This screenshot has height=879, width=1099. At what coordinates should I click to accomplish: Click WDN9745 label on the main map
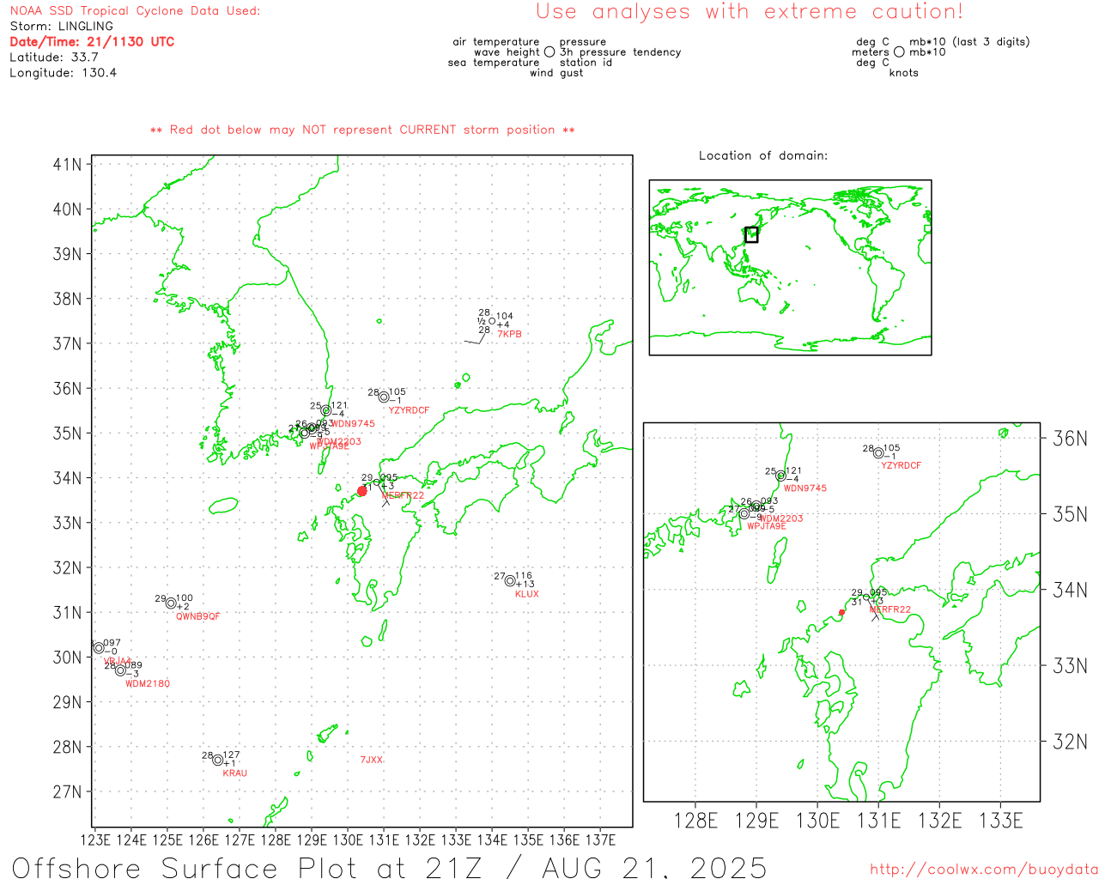click(x=353, y=423)
